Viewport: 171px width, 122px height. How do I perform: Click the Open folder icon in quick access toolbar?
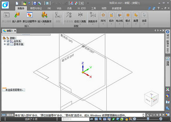(25, 3)
